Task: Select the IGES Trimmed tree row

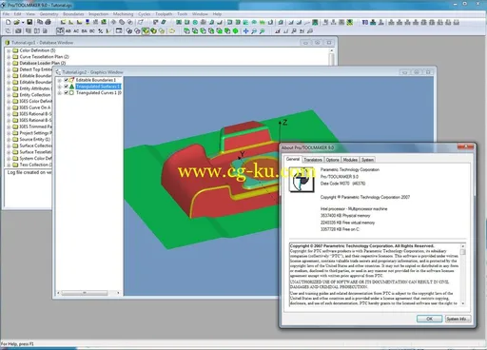Action: coord(33,126)
